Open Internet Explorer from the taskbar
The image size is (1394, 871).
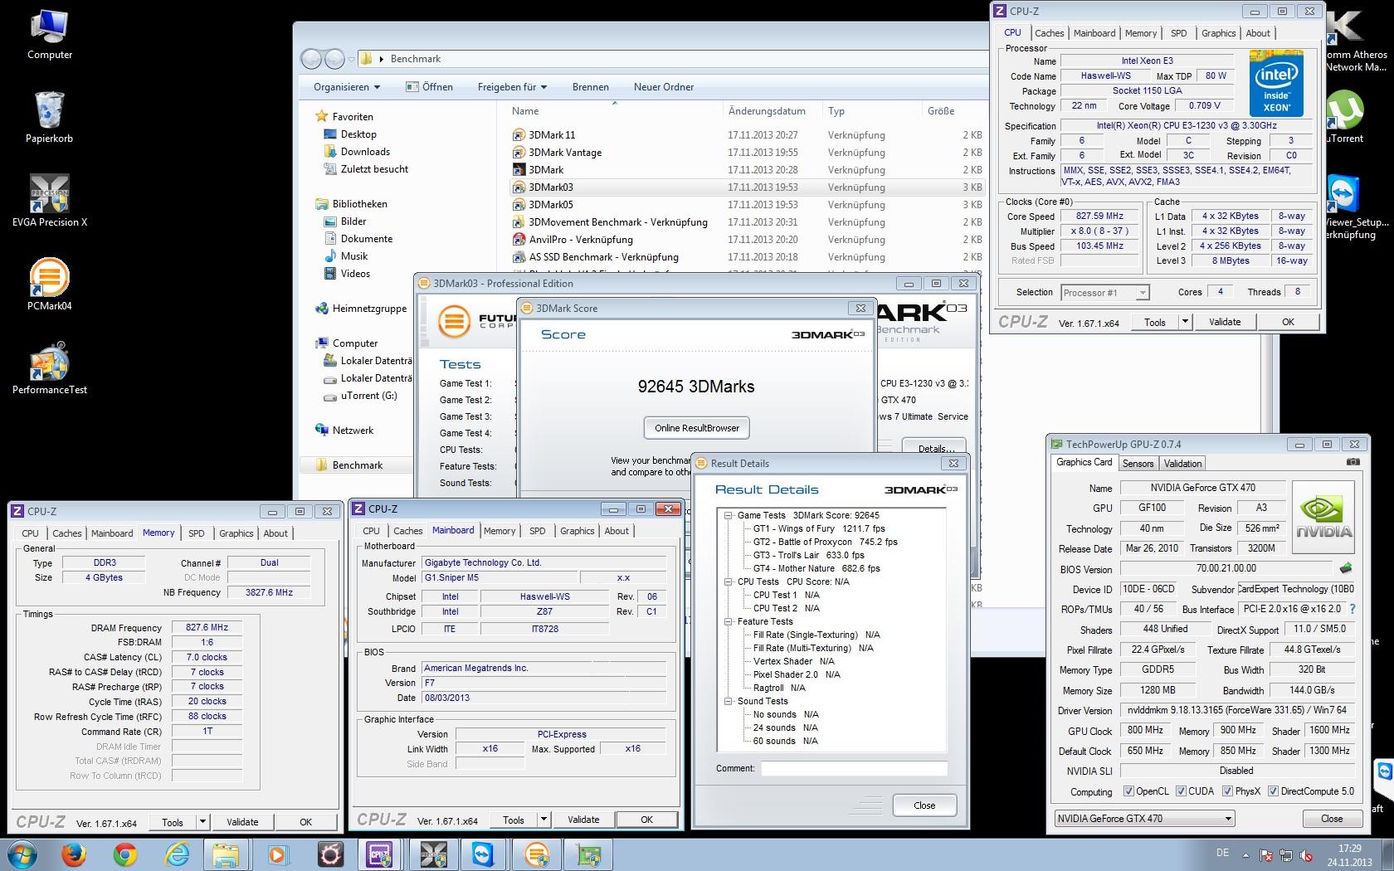click(x=177, y=854)
